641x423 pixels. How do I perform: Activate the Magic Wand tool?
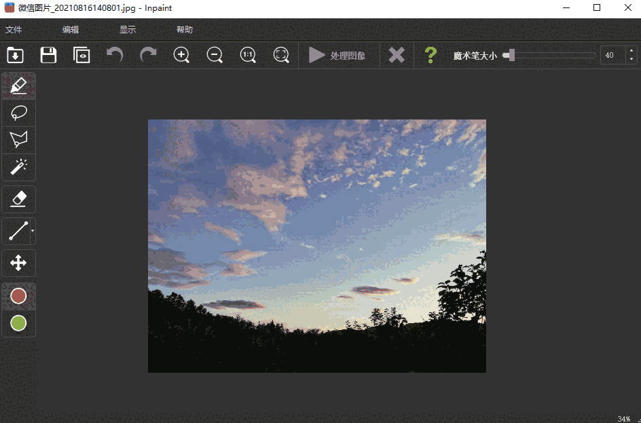(18, 168)
